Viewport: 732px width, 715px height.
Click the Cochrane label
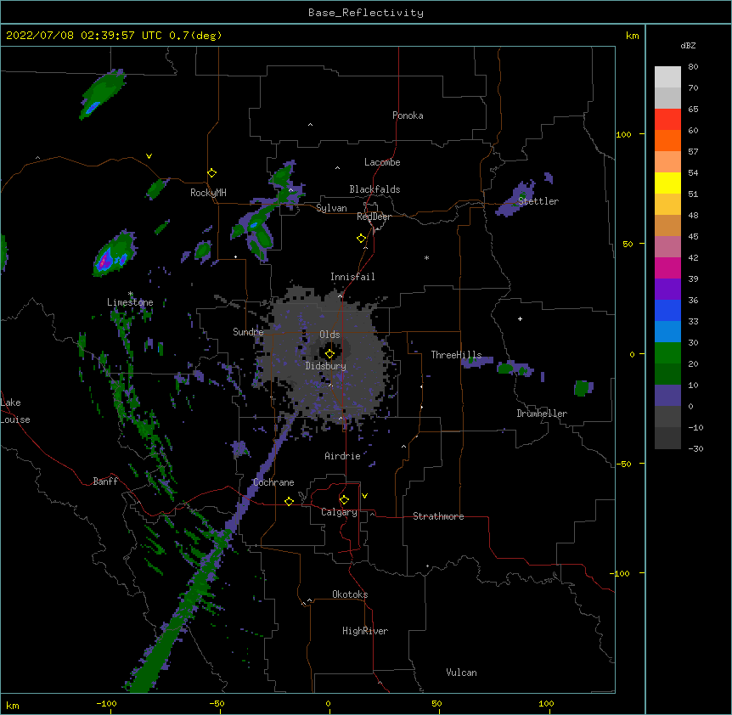[x=273, y=482]
